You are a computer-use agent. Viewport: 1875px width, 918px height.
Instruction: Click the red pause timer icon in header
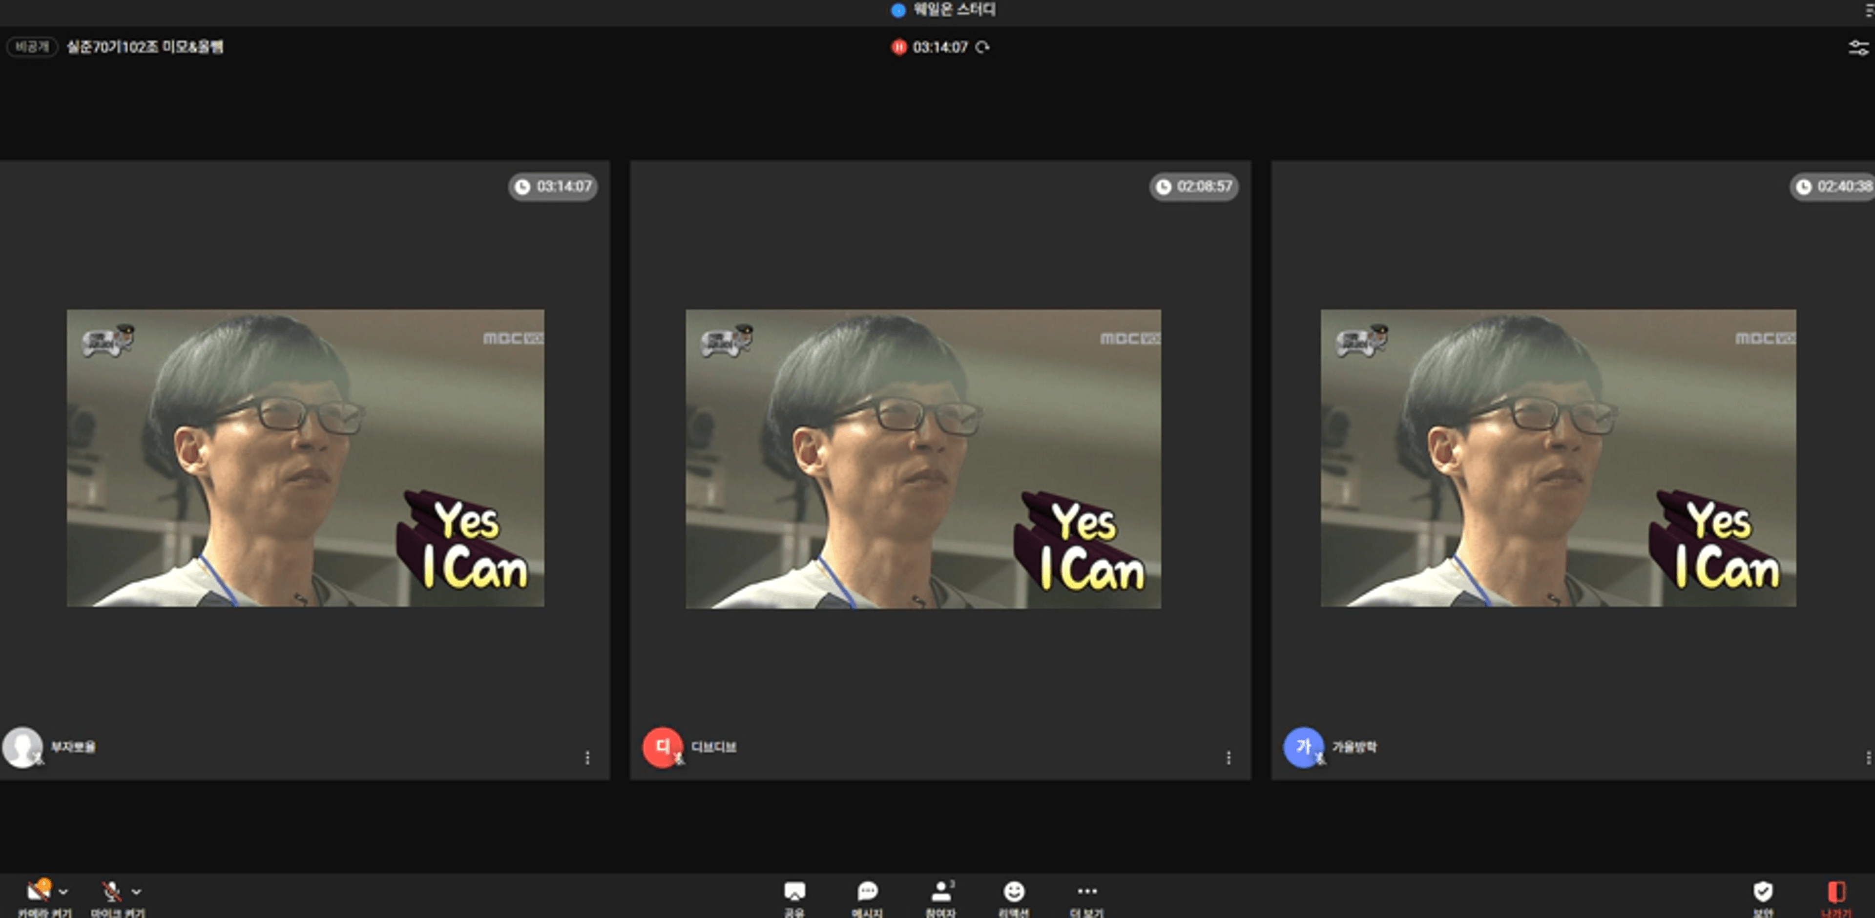pyautogui.click(x=899, y=47)
